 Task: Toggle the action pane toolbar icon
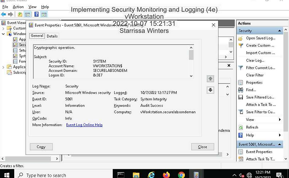coord(44,14)
